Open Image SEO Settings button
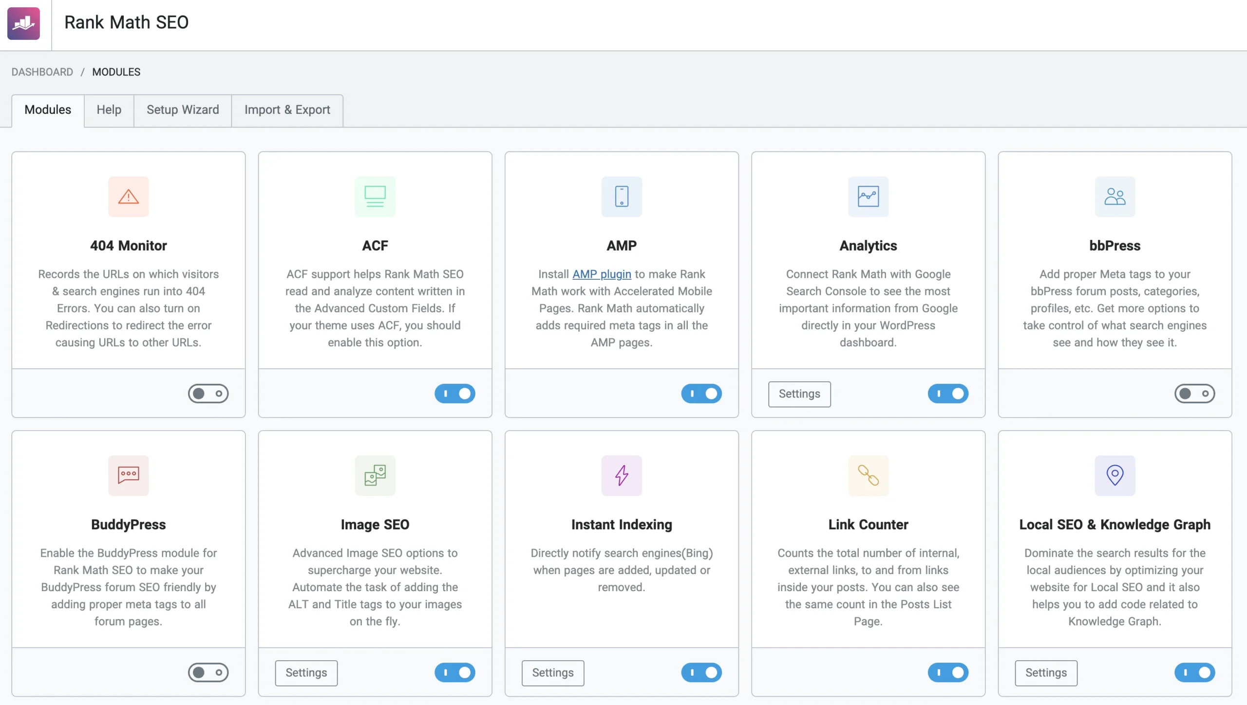Image resolution: width=1247 pixels, height=705 pixels. [x=306, y=673]
